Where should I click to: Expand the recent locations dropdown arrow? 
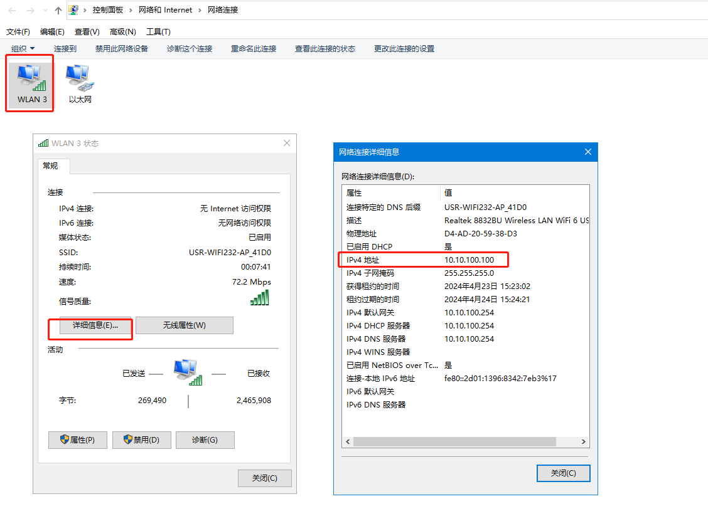pos(45,11)
